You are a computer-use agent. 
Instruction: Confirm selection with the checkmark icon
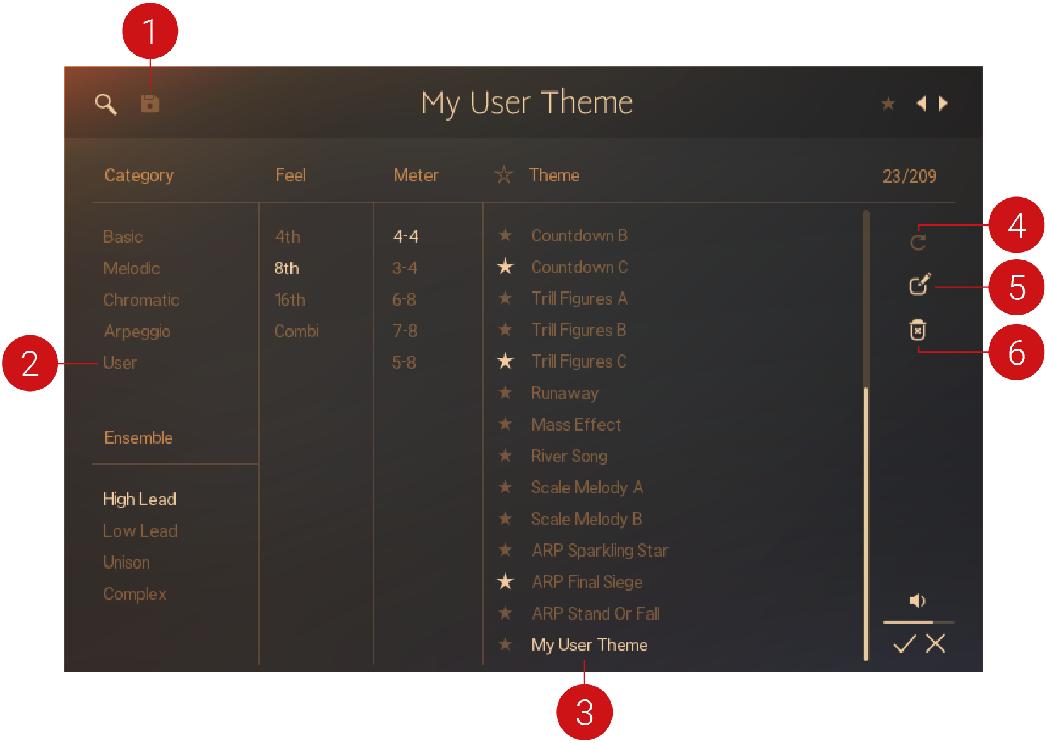click(904, 644)
